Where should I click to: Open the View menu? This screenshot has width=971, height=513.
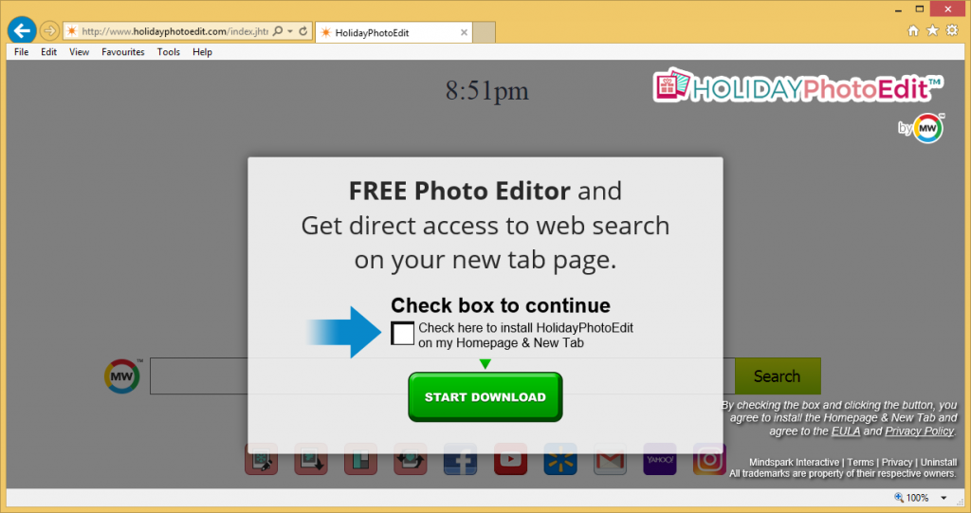pyautogui.click(x=80, y=52)
